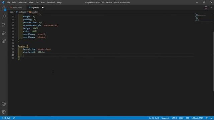Open the Manage gear settings
The width and height of the screenshot is (214, 120).
4,112
